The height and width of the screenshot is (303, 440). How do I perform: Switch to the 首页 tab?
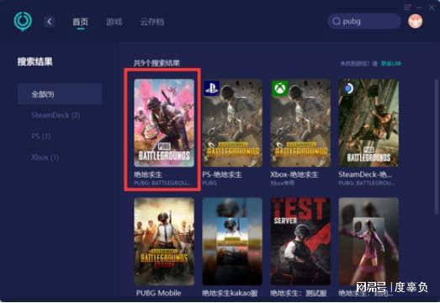click(80, 22)
